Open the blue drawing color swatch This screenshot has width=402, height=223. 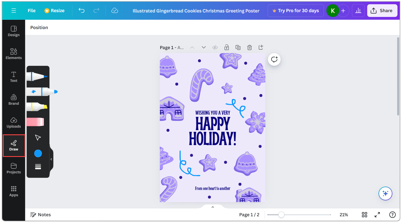[x=38, y=153]
